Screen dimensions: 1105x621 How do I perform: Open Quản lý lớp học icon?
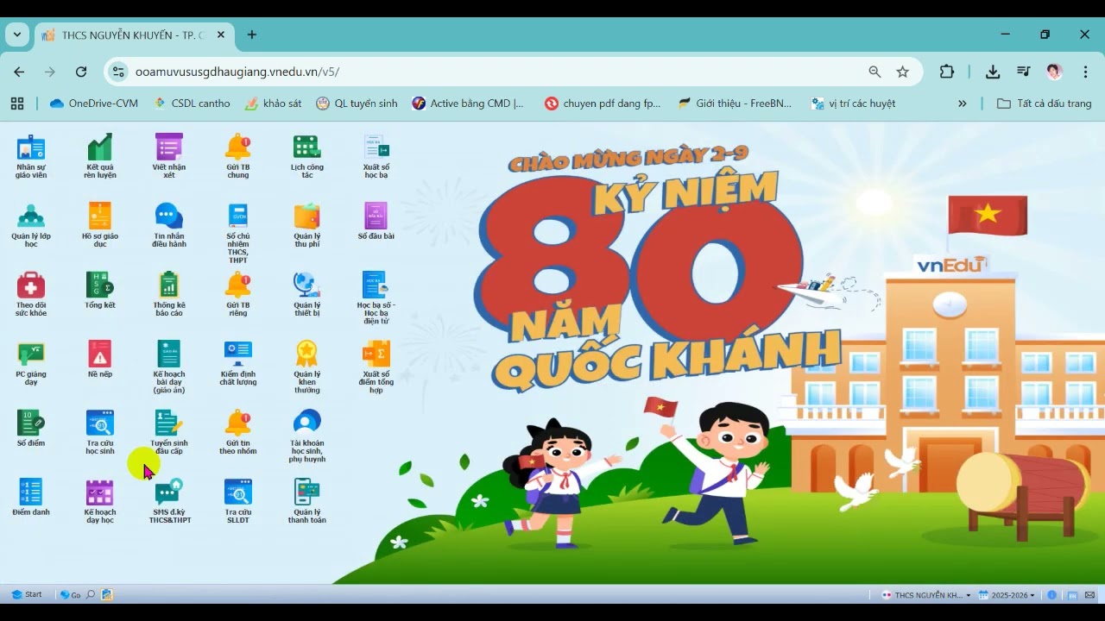pos(31,225)
